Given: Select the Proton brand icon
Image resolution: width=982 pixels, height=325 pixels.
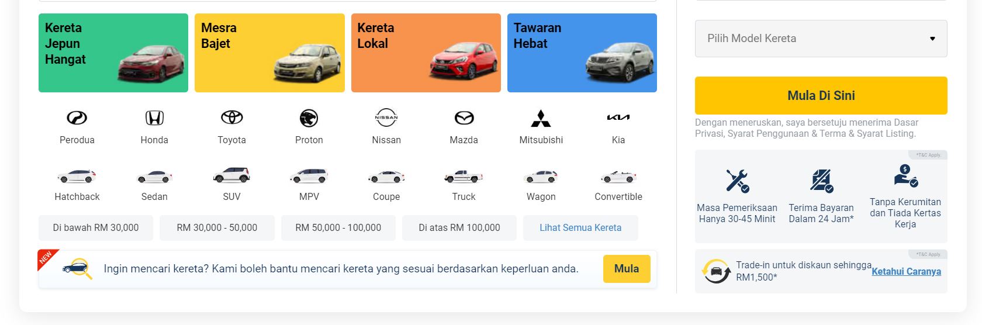Looking at the screenshot, I should tap(309, 118).
